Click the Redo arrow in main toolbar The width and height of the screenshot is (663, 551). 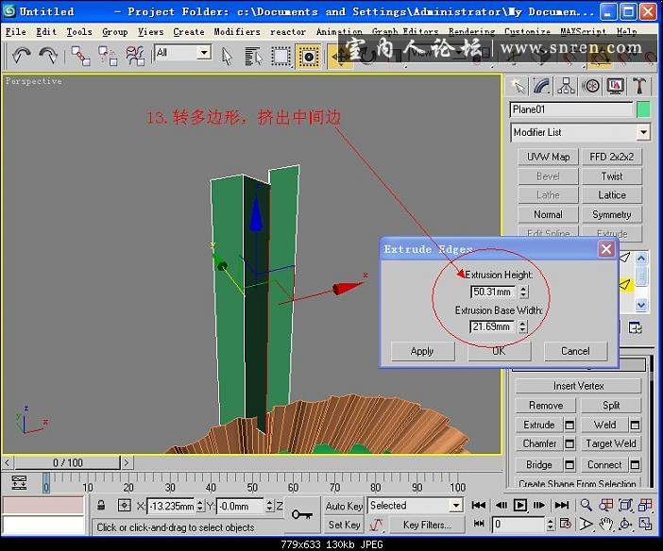(x=48, y=56)
